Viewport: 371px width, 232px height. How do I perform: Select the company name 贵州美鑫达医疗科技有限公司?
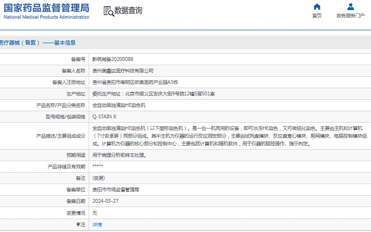pyautogui.click(x=123, y=71)
